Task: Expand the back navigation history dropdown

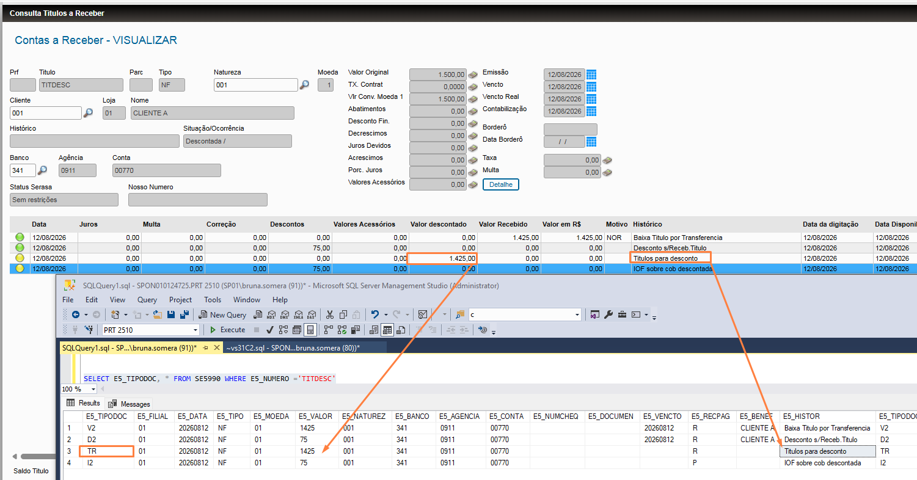Action: (x=86, y=315)
